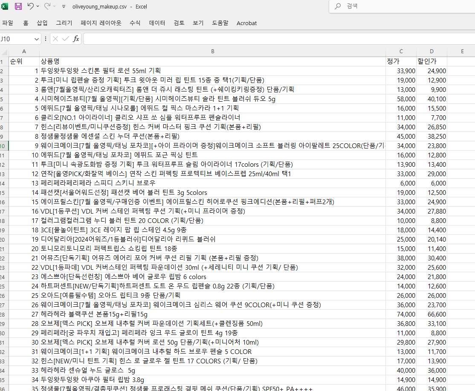Select the 패션캣 베어 블러 틴트 cell

213,193
